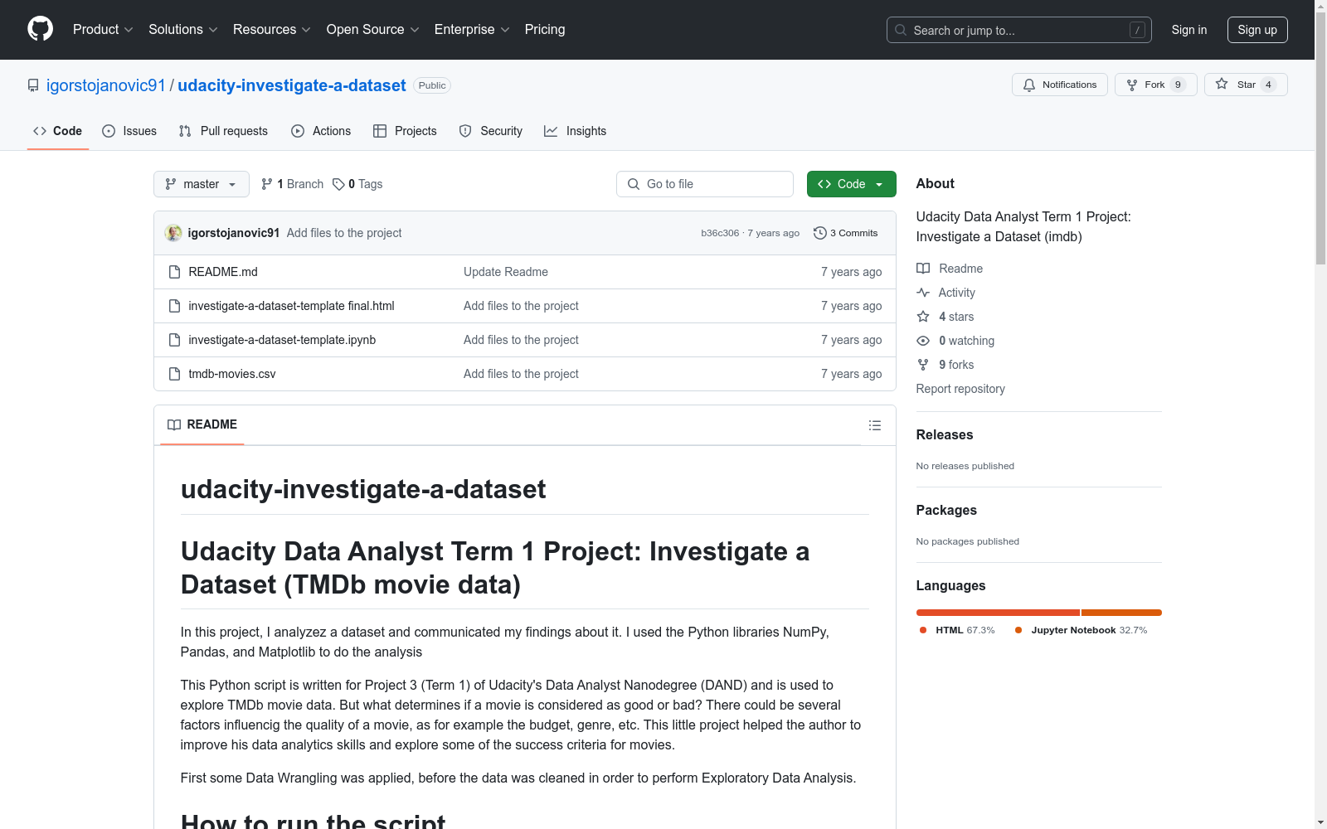Open investigate-a-dataset-template final.html file

pyautogui.click(x=291, y=306)
